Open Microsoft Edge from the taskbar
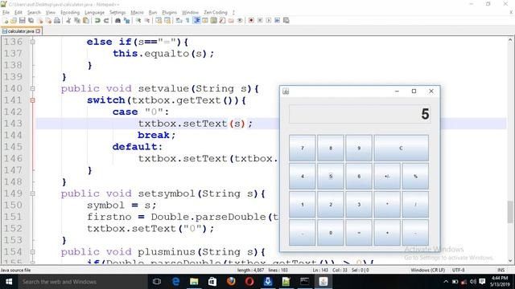The image size is (515, 289). coord(175,282)
